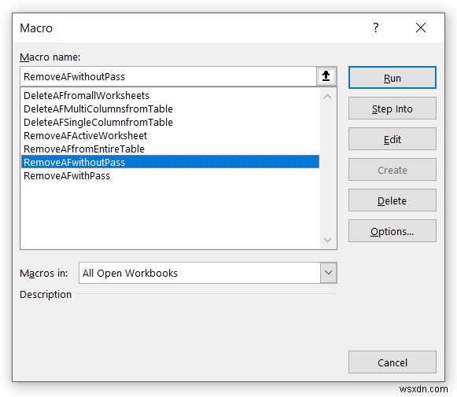The height and width of the screenshot is (397, 457).
Task: Delete the selected macro
Action: 393,200
